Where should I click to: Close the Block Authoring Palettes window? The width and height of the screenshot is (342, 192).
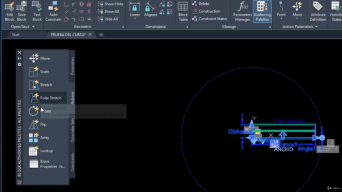click(x=19, y=52)
